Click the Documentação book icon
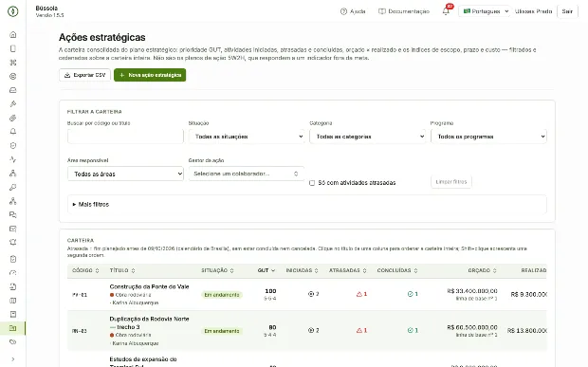The image size is (588, 367). 382,11
